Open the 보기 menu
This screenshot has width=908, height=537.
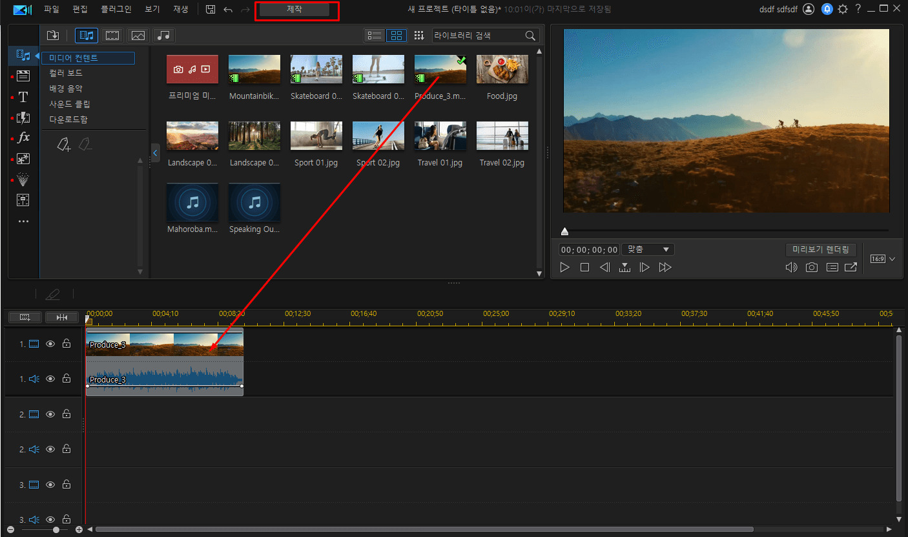point(152,10)
